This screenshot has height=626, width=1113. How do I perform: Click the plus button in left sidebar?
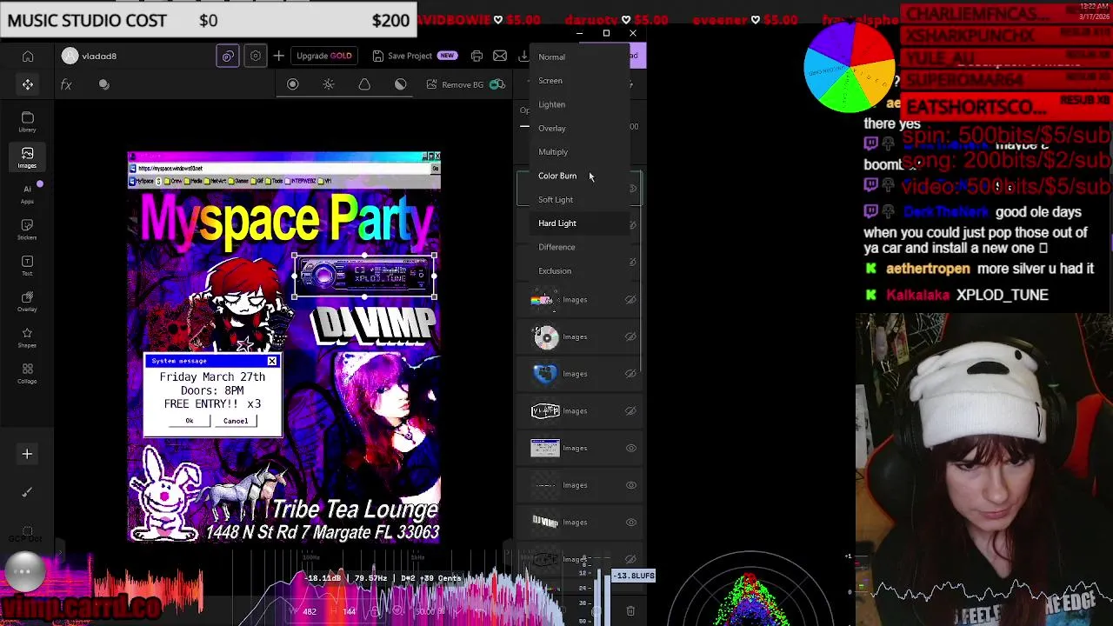click(27, 454)
